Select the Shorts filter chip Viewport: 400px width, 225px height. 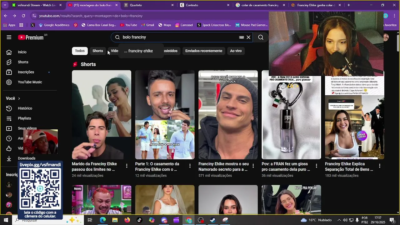(x=97, y=51)
